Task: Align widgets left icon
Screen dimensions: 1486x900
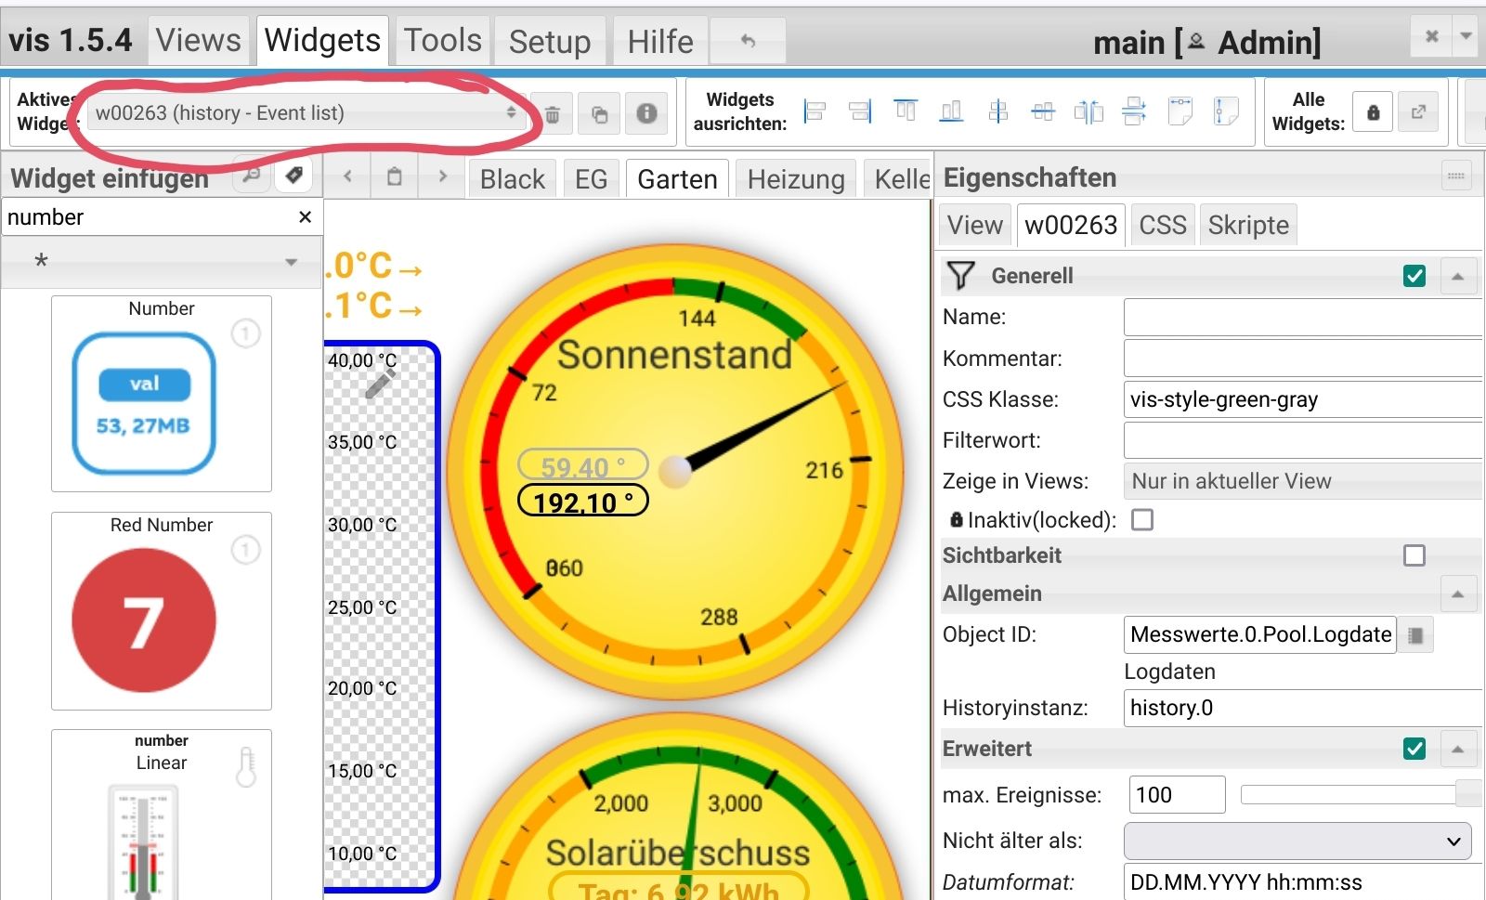Action: click(815, 112)
